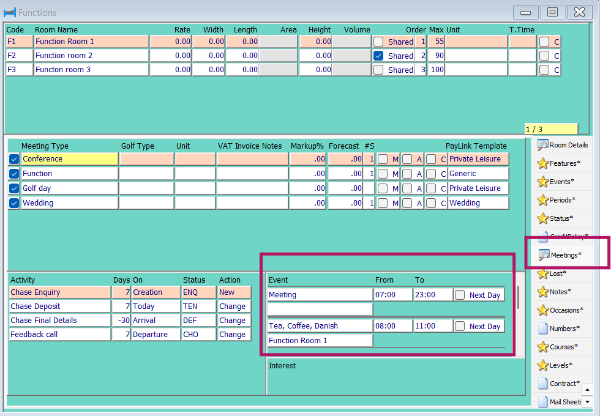This screenshot has width=611, height=416.
Task: Click From time 07:00 for Meeting
Action: [x=393, y=295]
